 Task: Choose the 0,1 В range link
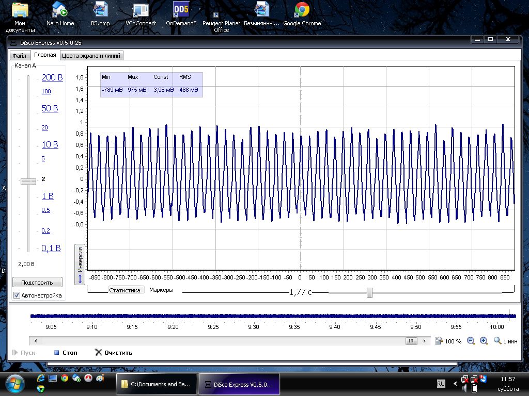(x=51, y=248)
